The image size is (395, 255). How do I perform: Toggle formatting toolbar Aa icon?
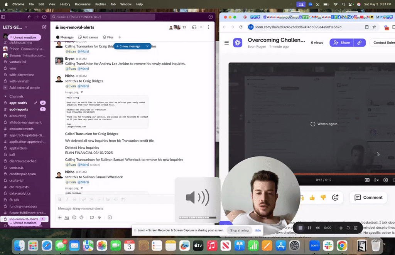click(67, 218)
